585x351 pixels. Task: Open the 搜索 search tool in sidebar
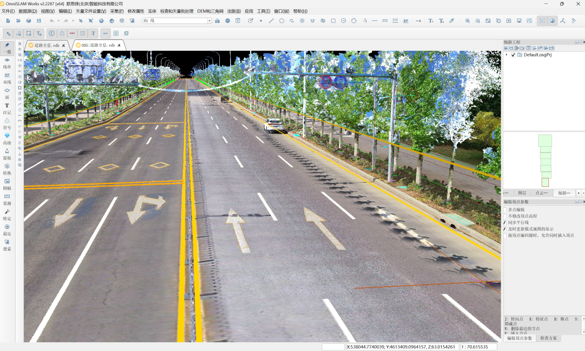(x=7, y=245)
